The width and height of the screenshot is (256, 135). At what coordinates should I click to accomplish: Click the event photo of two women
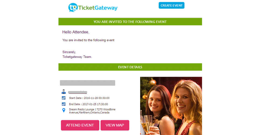171,106
